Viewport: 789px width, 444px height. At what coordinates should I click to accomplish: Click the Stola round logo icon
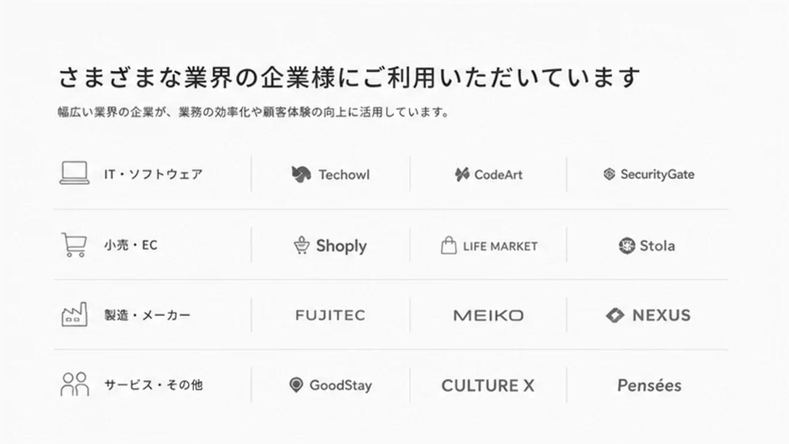click(x=627, y=245)
